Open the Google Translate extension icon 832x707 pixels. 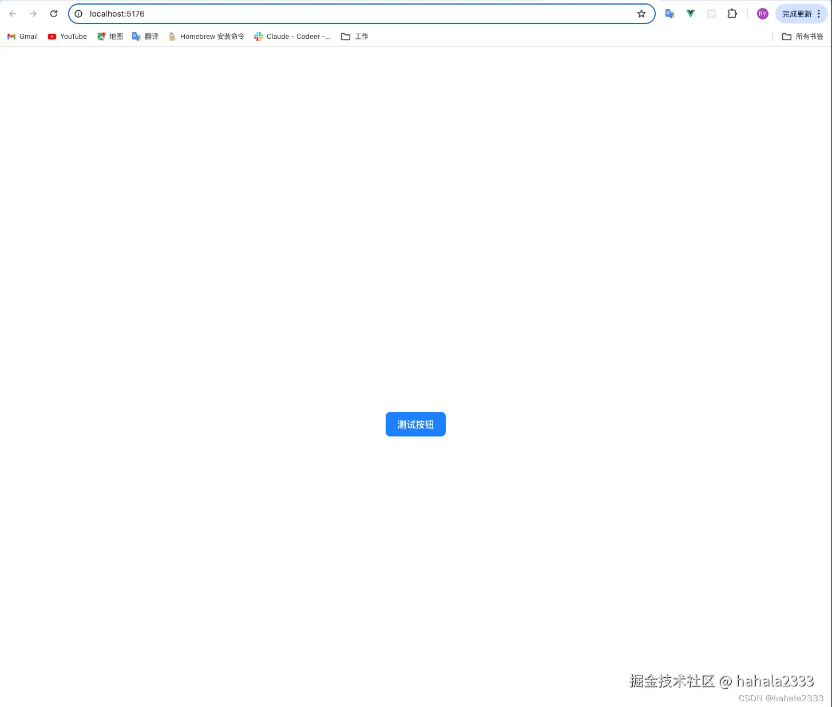(669, 13)
